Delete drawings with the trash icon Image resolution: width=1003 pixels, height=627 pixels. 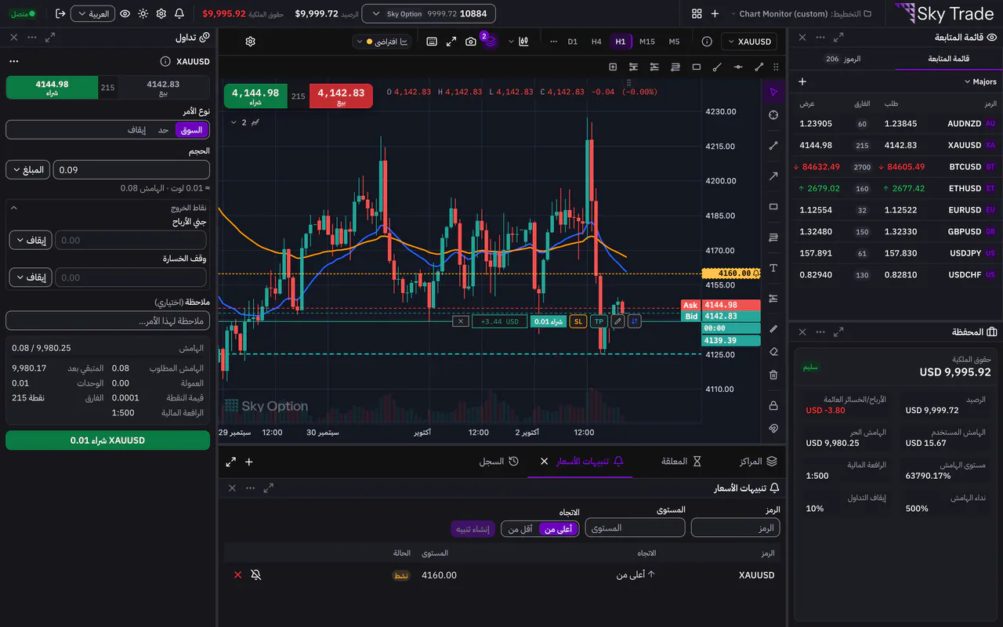[x=773, y=375]
